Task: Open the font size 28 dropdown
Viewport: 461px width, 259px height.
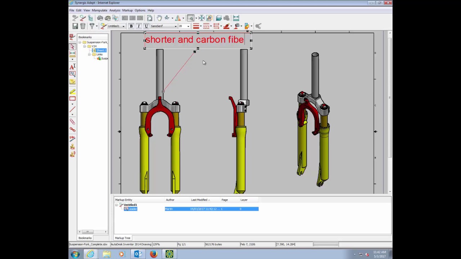Action: tap(188, 26)
